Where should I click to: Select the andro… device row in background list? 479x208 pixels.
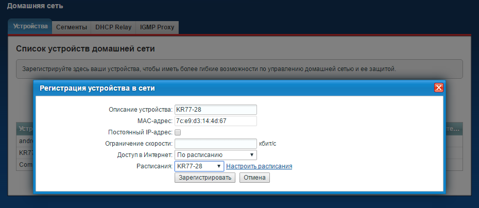[x=26, y=141]
